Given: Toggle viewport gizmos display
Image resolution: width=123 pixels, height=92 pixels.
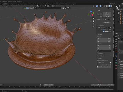Looking at the screenshot, I should point(97,6).
